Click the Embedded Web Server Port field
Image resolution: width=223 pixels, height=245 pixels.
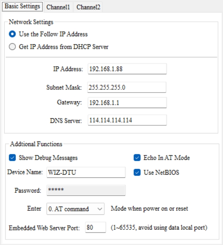(x=95, y=227)
